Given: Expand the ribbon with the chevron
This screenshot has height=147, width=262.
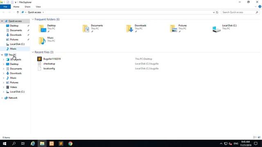Looking at the screenshot, I should [x=255, y=7].
